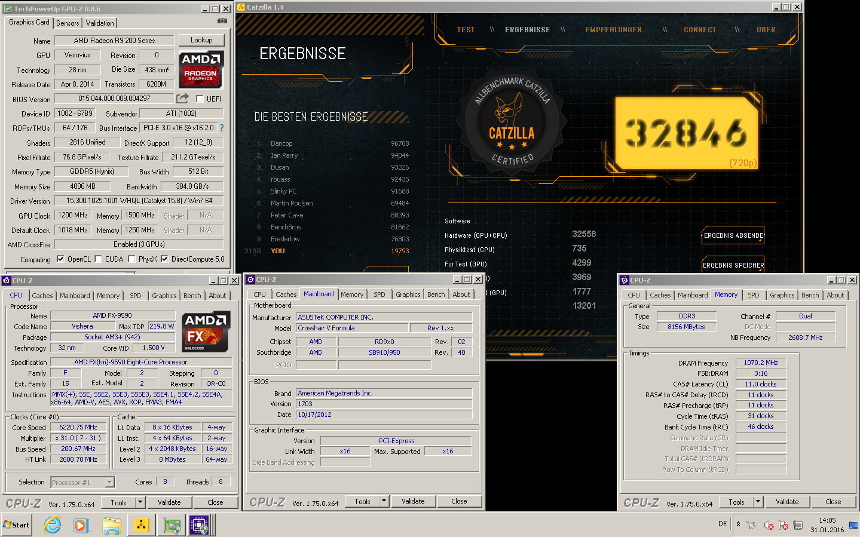Viewport: 860px width, 537px height.
Task: Open the EMPFEHLUNGEN section in Catzilla
Action: [x=613, y=29]
